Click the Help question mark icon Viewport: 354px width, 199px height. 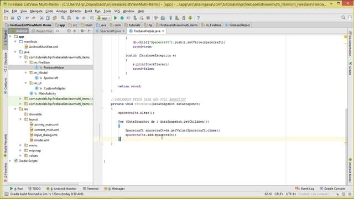[x=198, y=18]
